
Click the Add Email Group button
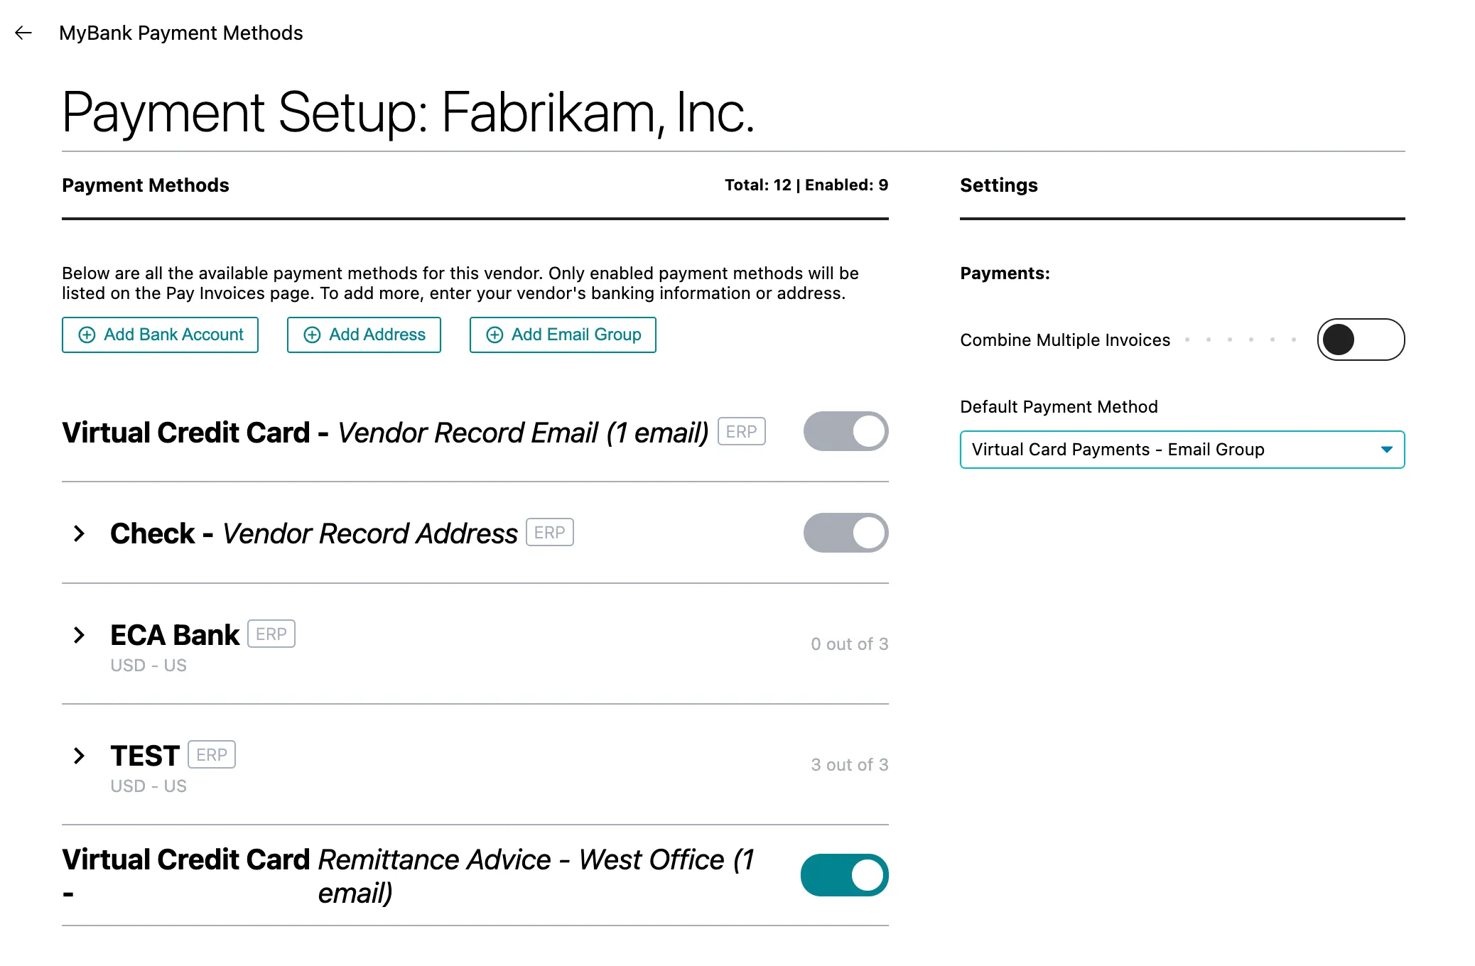tap(563, 335)
